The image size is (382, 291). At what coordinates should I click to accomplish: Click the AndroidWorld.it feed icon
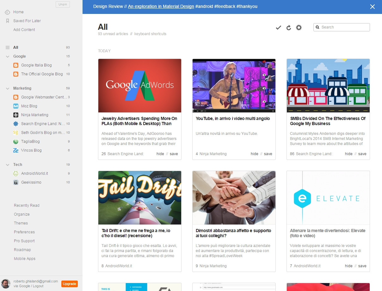[x=16, y=174]
